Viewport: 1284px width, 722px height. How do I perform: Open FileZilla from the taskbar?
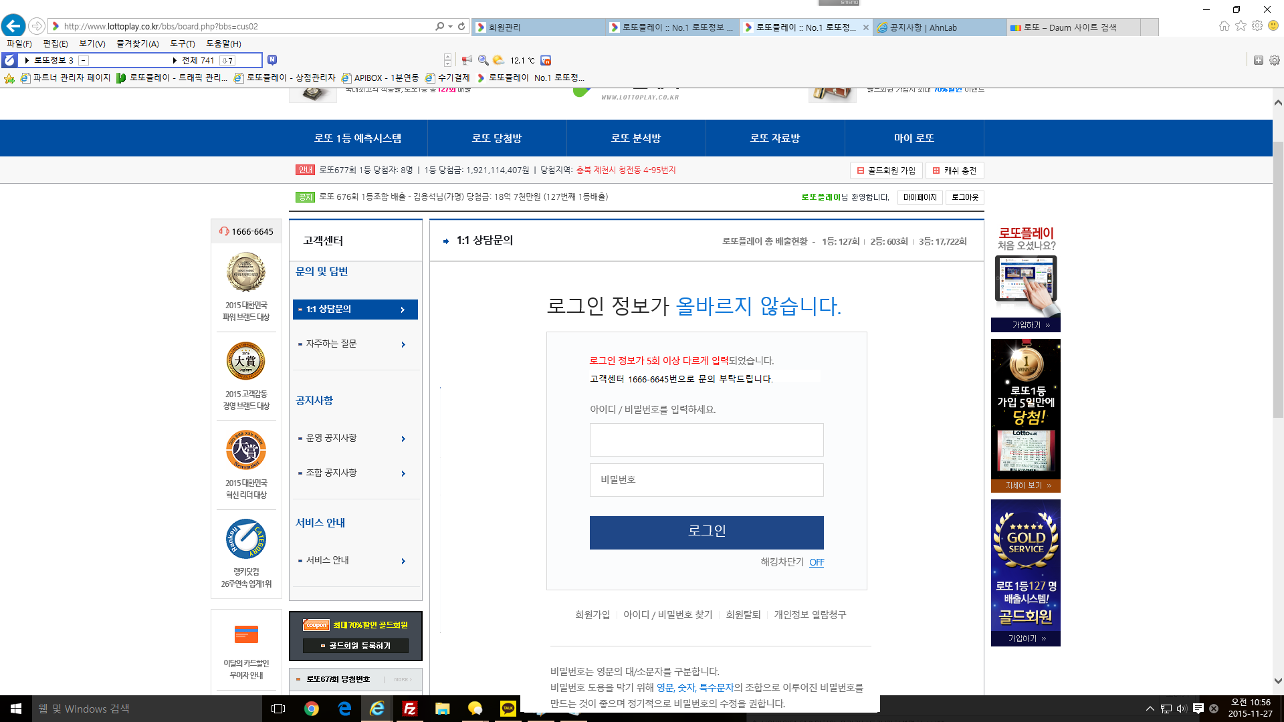tap(410, 709)
